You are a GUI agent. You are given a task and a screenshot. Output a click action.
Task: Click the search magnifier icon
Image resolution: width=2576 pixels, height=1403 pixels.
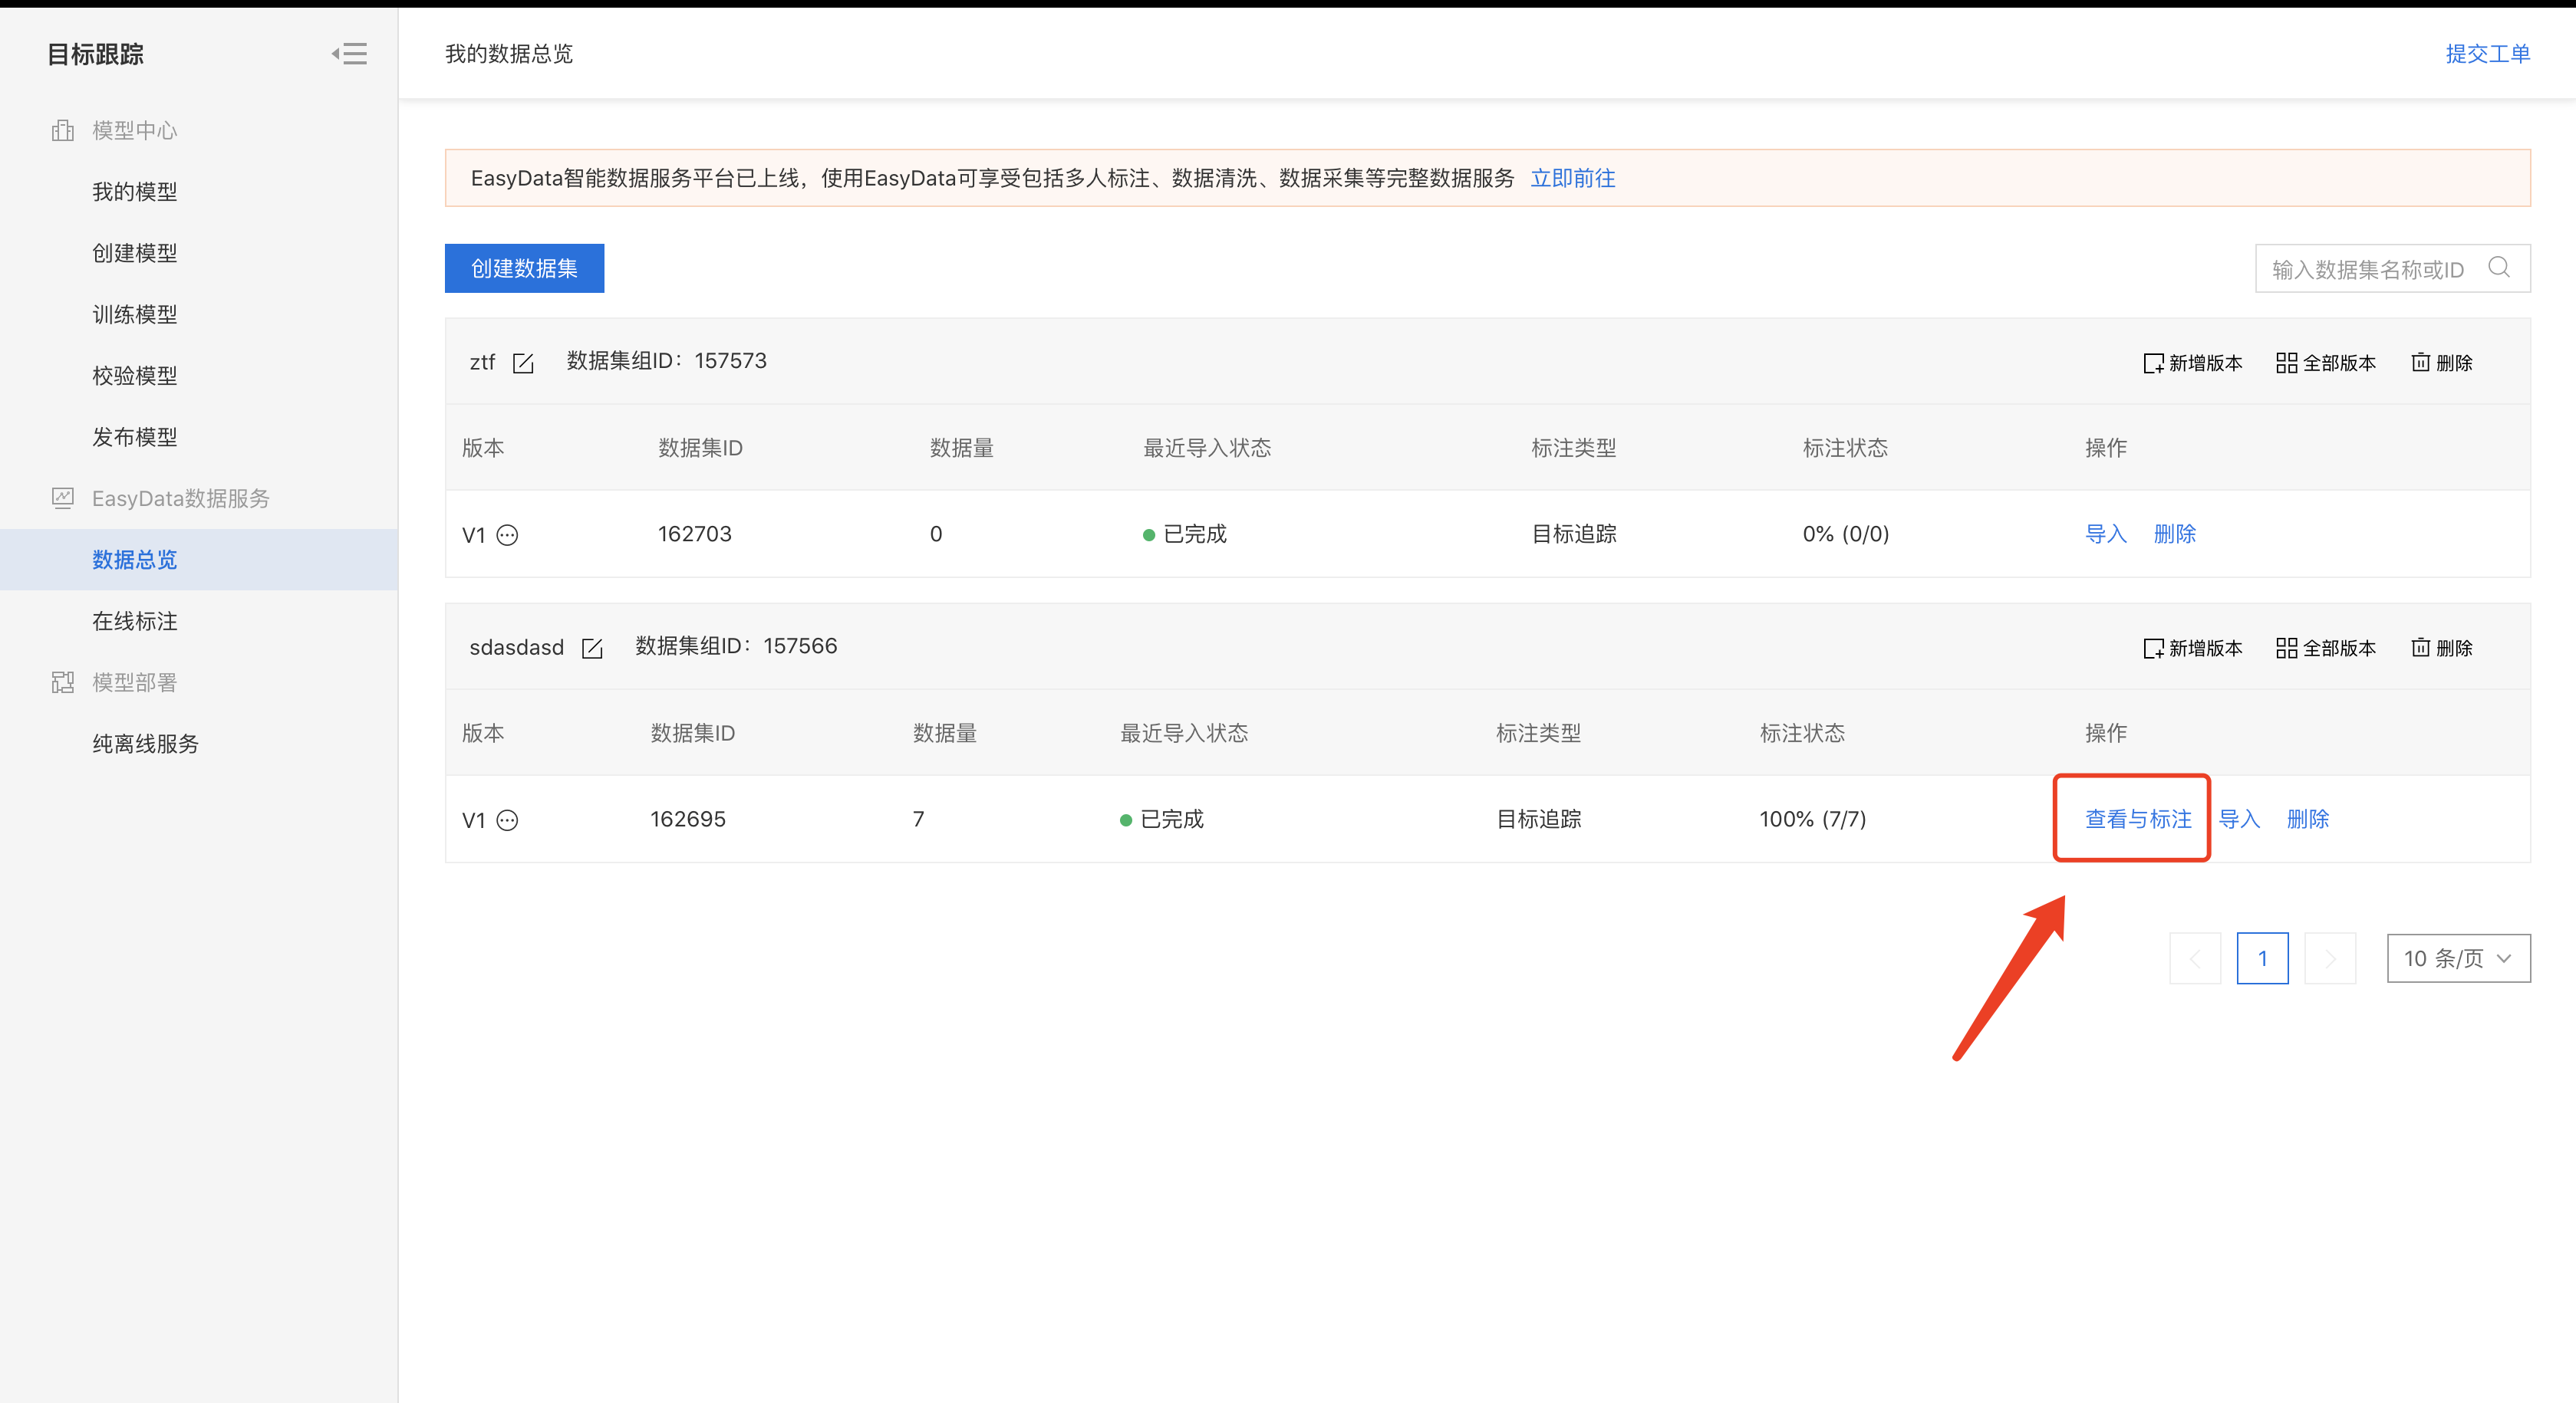pos(2499,267)
